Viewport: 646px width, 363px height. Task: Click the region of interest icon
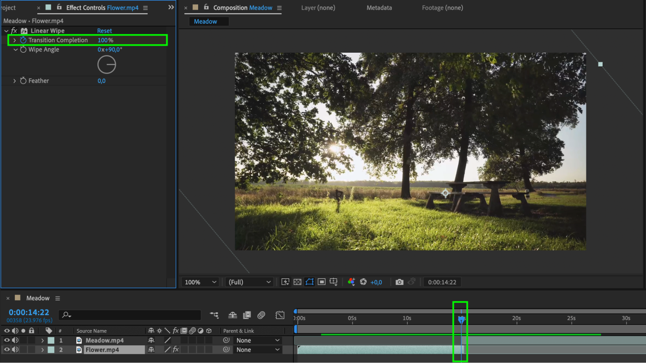pos(322,282)
